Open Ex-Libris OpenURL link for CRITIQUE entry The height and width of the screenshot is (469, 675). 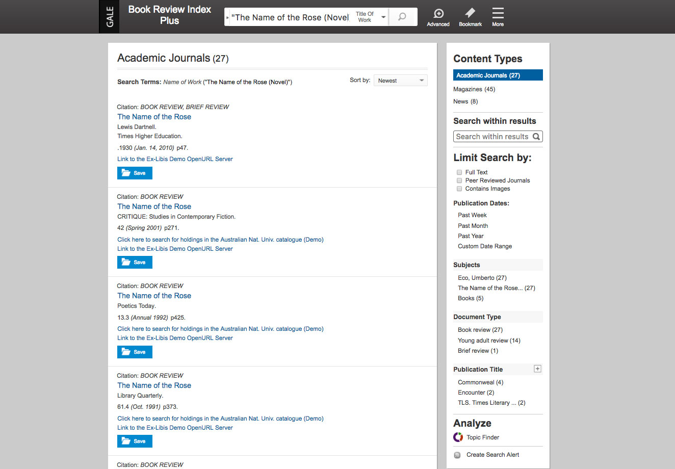pyautogui.click(x=175, y=249)
